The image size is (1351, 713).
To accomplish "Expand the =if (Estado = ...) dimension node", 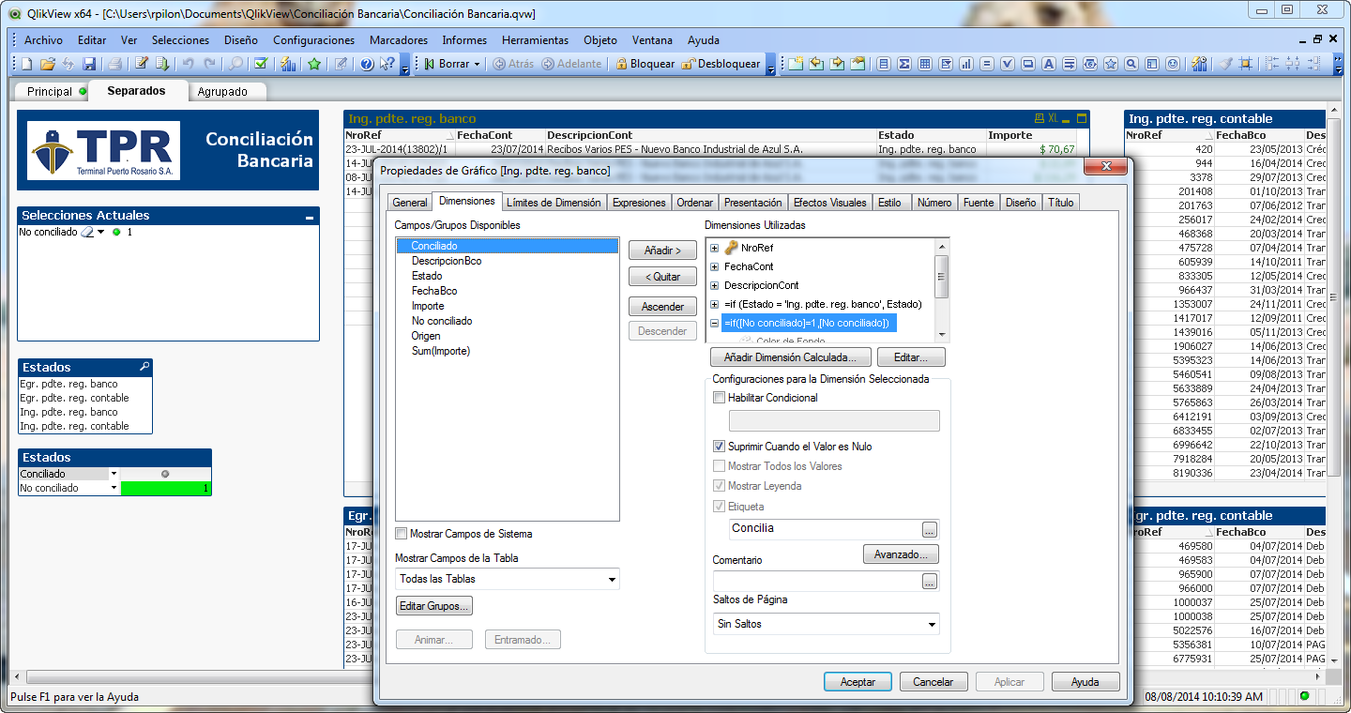I will pyautogui.click(x=715, y=304).
